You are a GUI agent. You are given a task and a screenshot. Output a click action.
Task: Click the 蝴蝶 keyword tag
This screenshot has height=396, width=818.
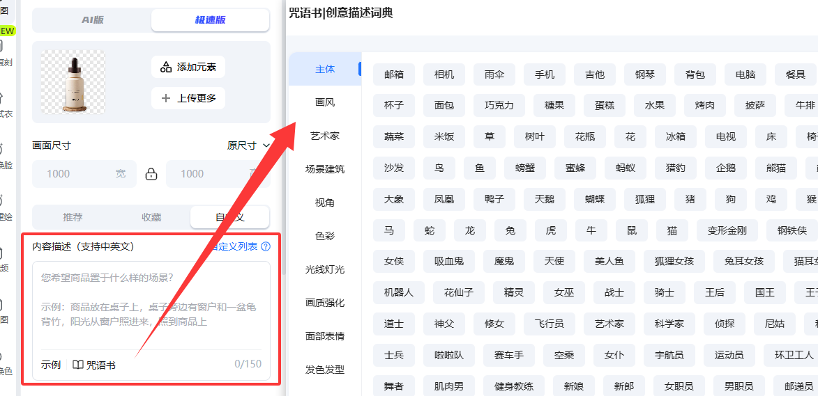[x=595, y=199]
